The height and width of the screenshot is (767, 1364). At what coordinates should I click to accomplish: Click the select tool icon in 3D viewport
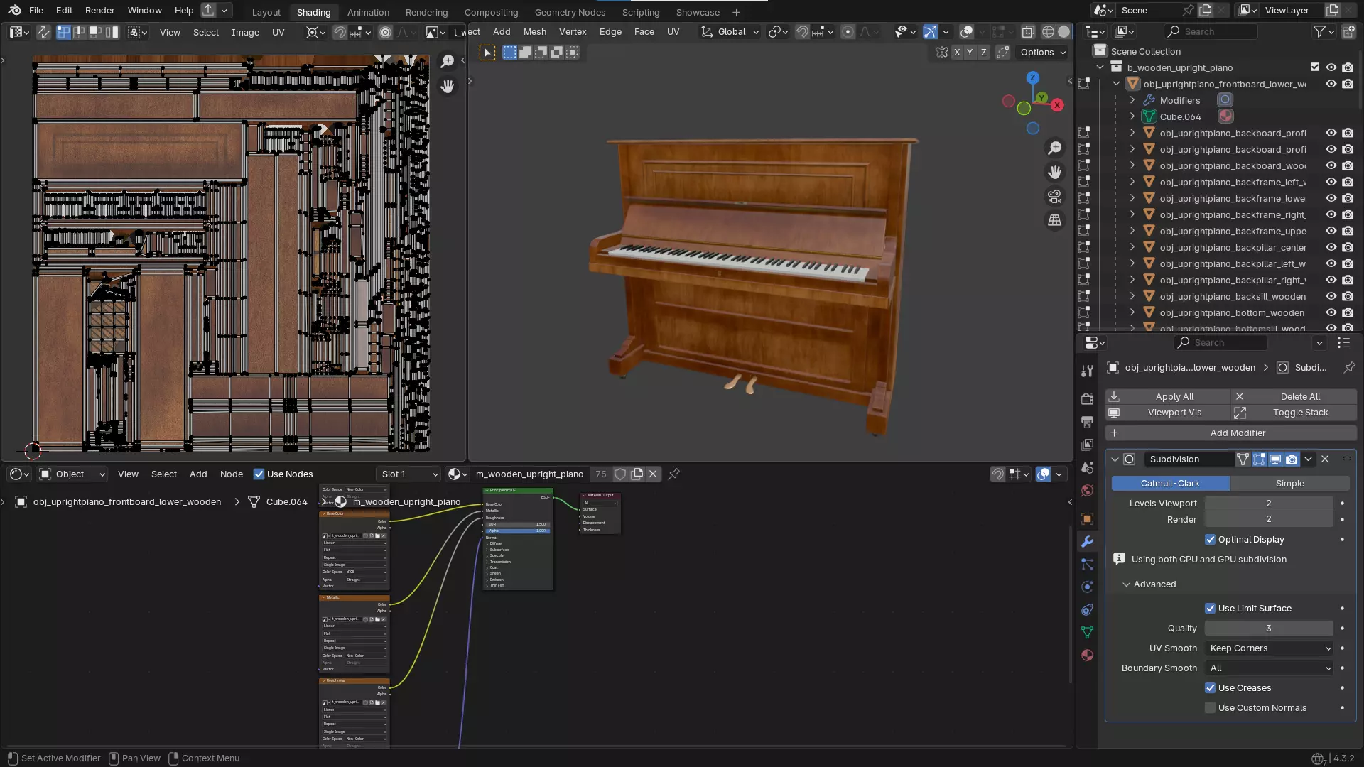[x=487, y=53]
